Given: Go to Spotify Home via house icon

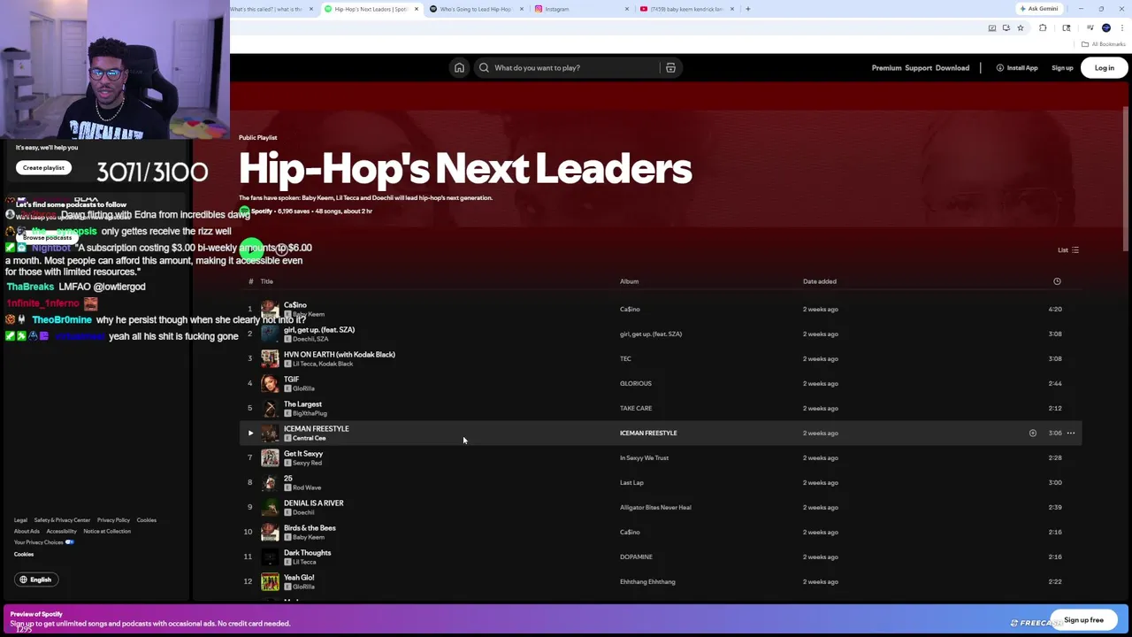Looking at the screenshot, I should click(x=459, y=68).
